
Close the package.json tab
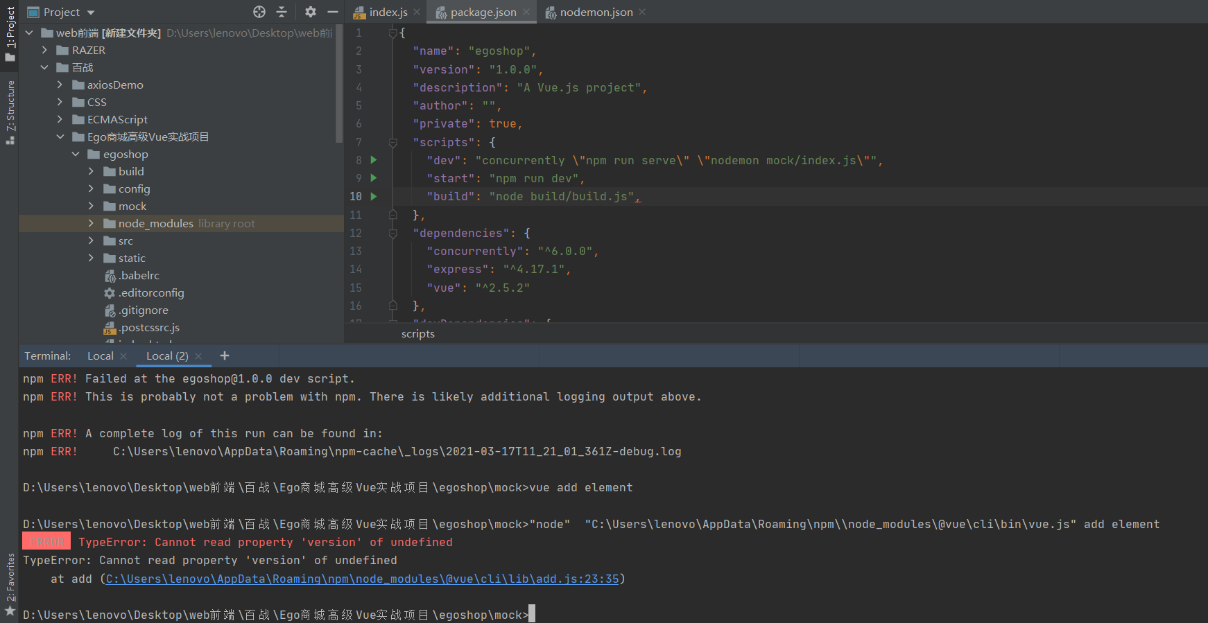(526, 12)
